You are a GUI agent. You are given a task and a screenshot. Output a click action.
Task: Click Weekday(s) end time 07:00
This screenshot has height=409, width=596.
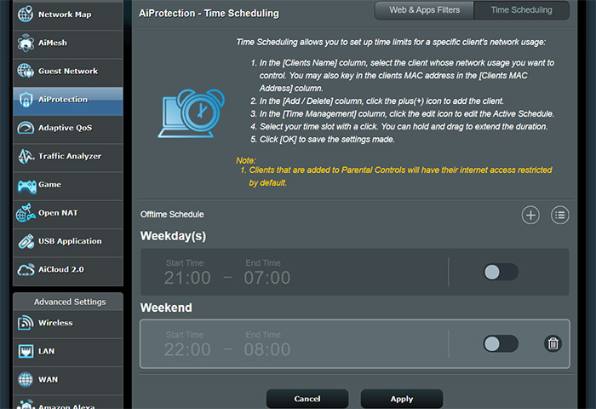(267, 278)
